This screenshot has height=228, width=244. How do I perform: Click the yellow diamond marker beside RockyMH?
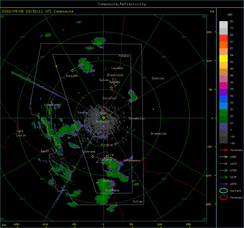click(x=72, y=71)
